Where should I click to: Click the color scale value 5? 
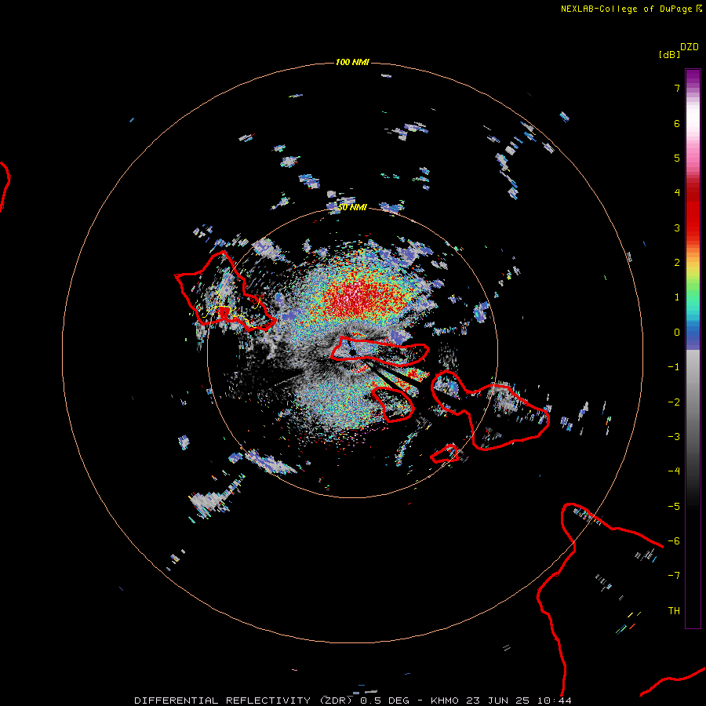(x=677, y=158)
